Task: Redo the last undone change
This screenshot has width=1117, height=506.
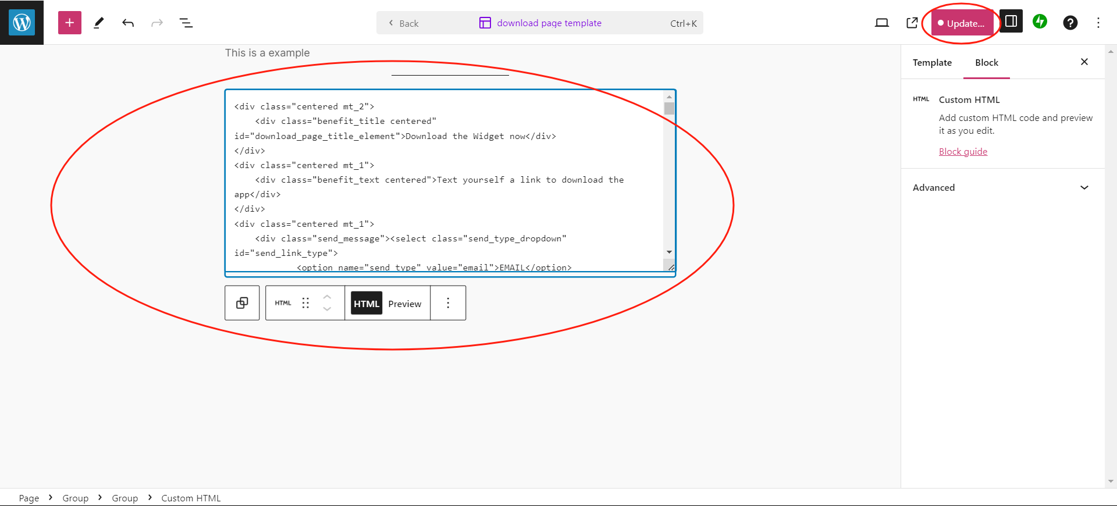Action: click(157, 23)
